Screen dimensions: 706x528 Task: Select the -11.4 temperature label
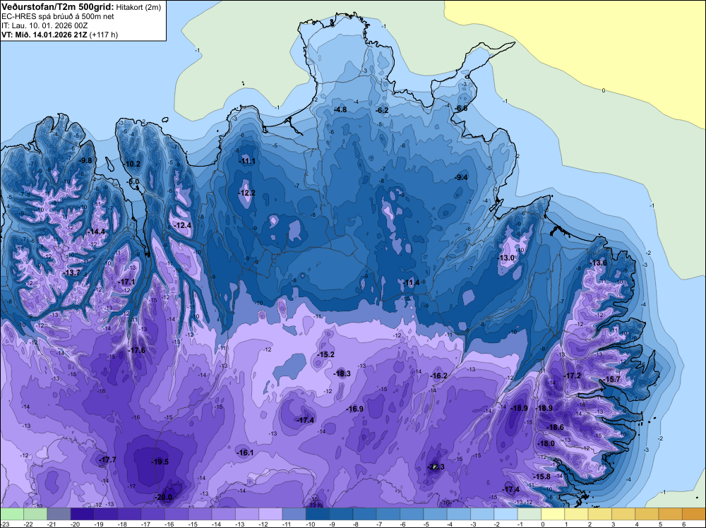pyautogui.click(x=412, y=282)
